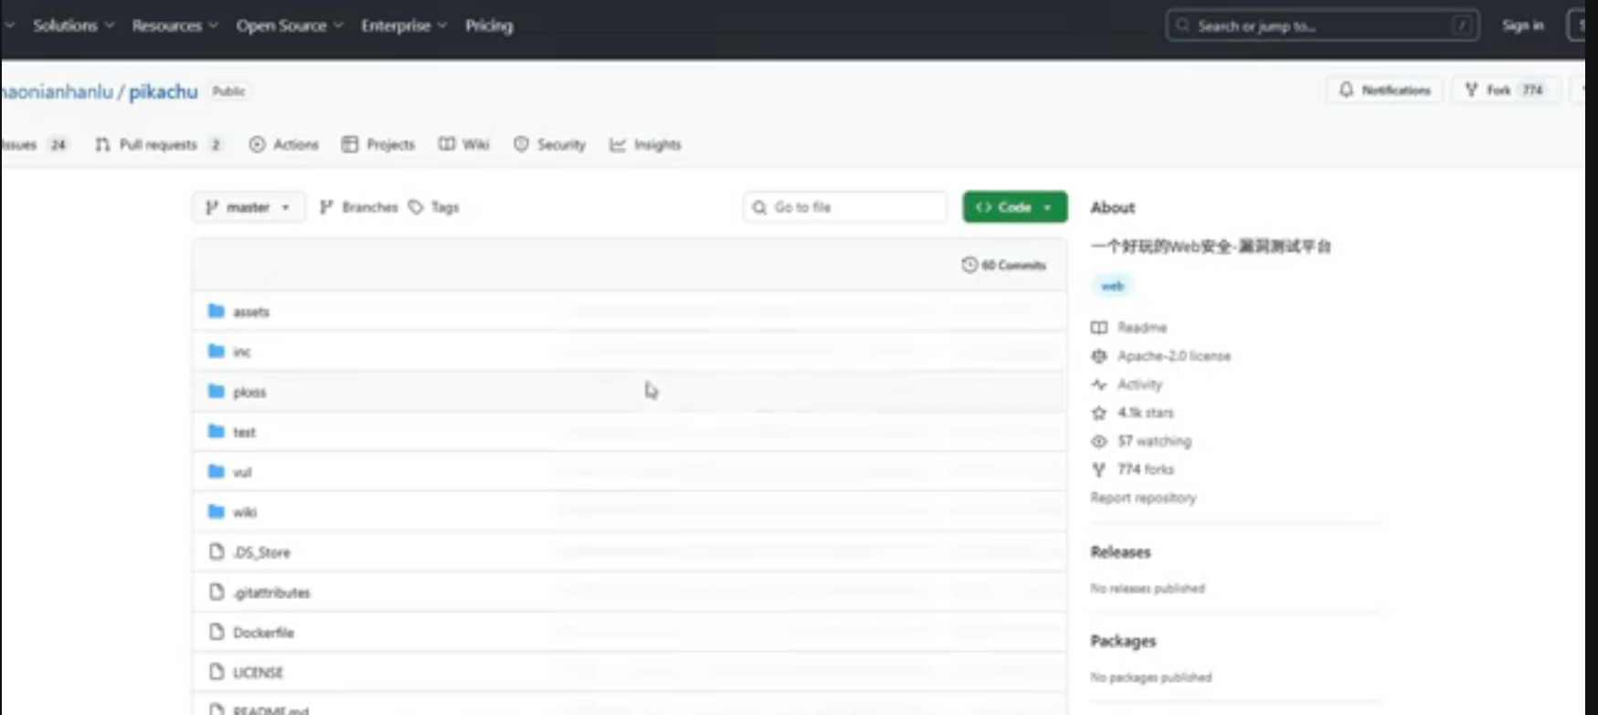Switch to the Pull requests tab
Image resolution: width=1598 pixels, height=715 pixels.
click(159, 144)
